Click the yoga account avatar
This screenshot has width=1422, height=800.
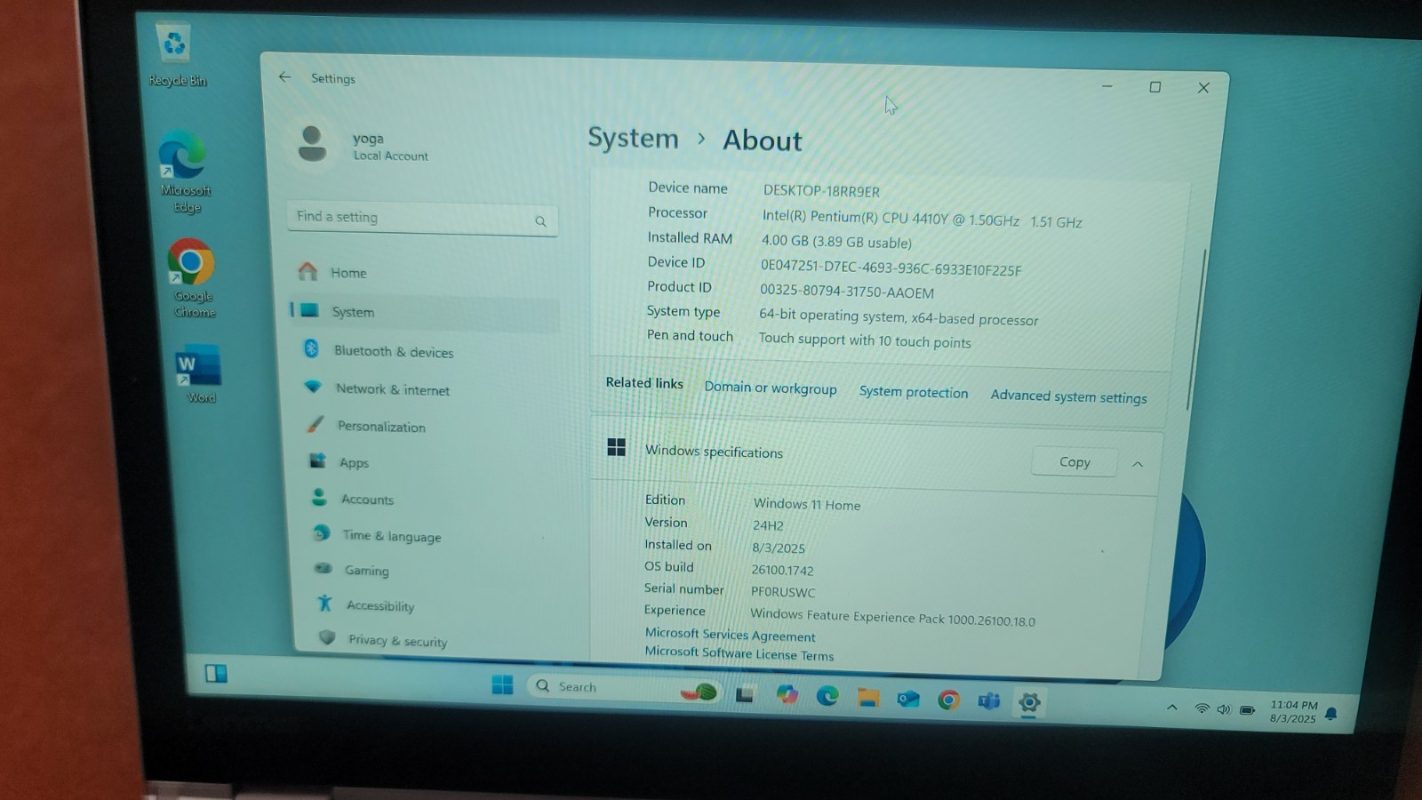312,143
